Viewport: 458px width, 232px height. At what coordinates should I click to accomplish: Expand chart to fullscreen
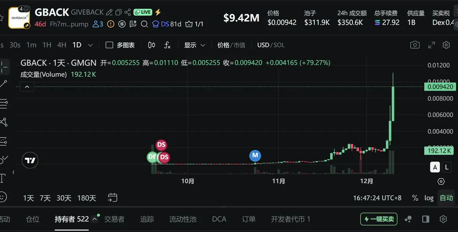pyautogui.click(x=431, y=45)
